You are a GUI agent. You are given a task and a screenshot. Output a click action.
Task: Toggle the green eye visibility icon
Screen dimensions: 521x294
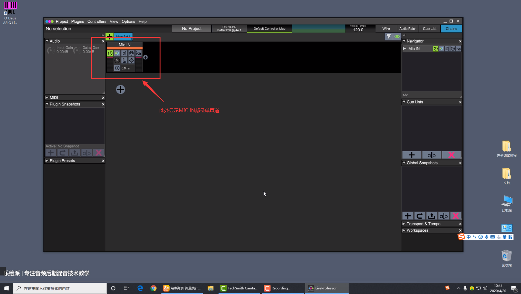pyautogui.click(x=397, y=37)
